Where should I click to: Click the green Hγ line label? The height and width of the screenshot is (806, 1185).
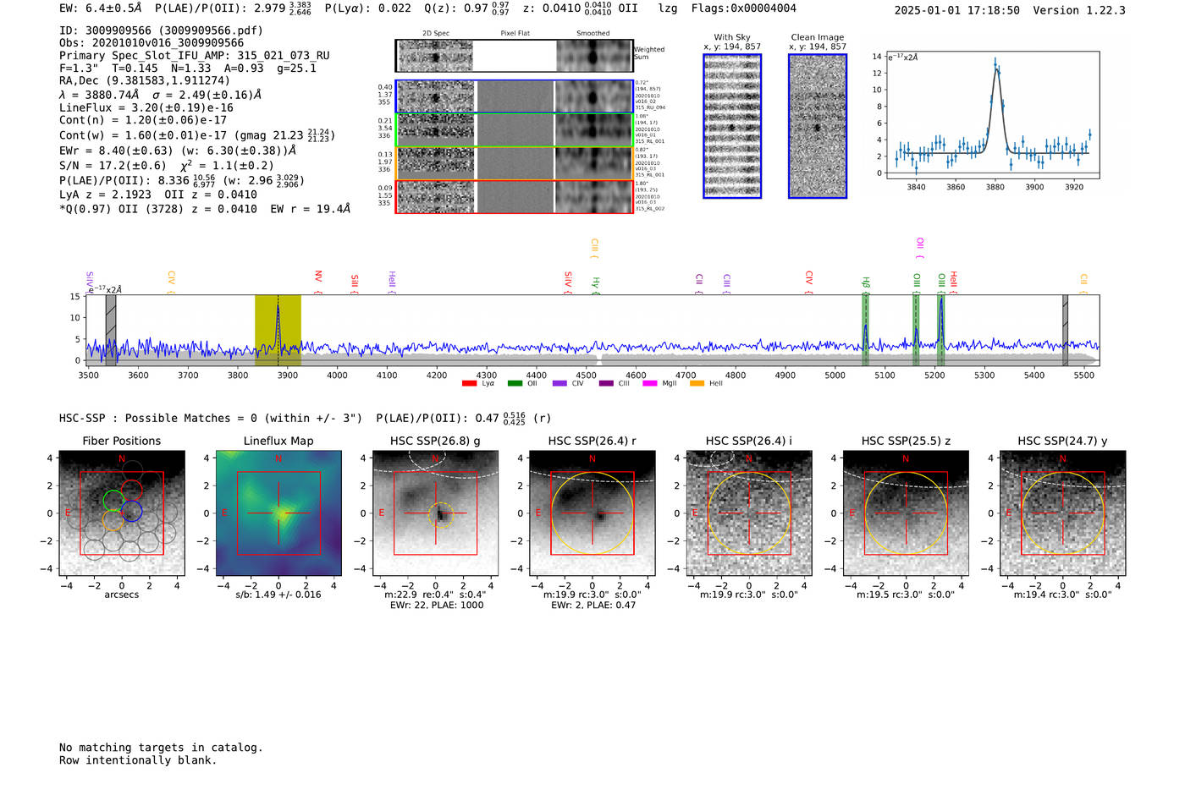click(x=596, y=284)
